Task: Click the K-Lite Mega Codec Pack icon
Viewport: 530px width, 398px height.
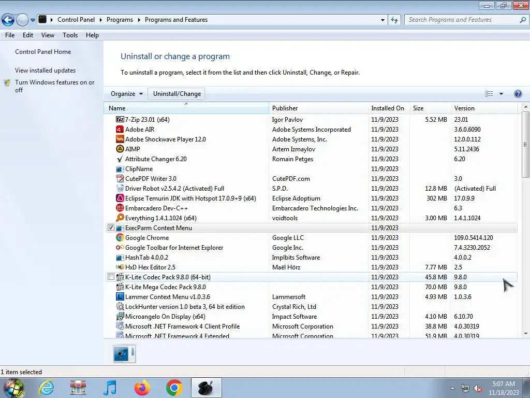Action: [120, 287]
